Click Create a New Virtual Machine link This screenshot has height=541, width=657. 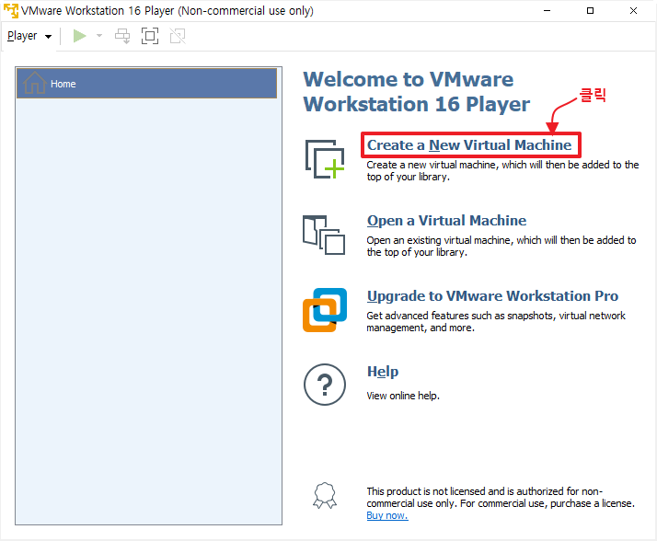point(469,145)
